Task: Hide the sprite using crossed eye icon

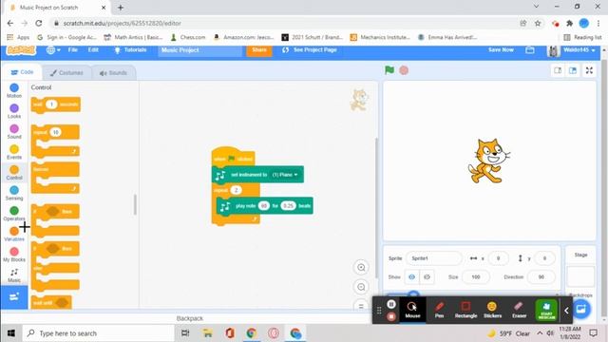Action: [427, 276]
